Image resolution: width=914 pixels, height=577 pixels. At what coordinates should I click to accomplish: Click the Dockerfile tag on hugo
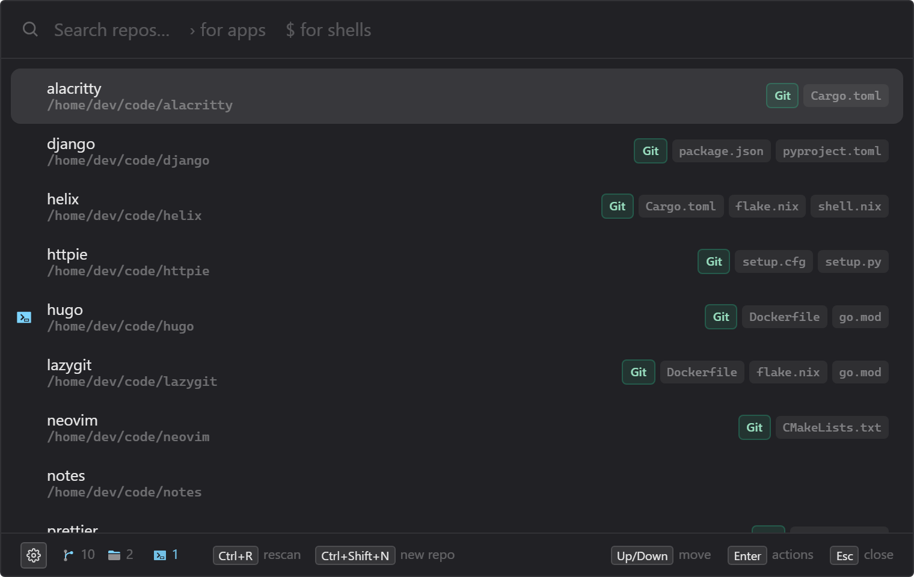point(785,317)
